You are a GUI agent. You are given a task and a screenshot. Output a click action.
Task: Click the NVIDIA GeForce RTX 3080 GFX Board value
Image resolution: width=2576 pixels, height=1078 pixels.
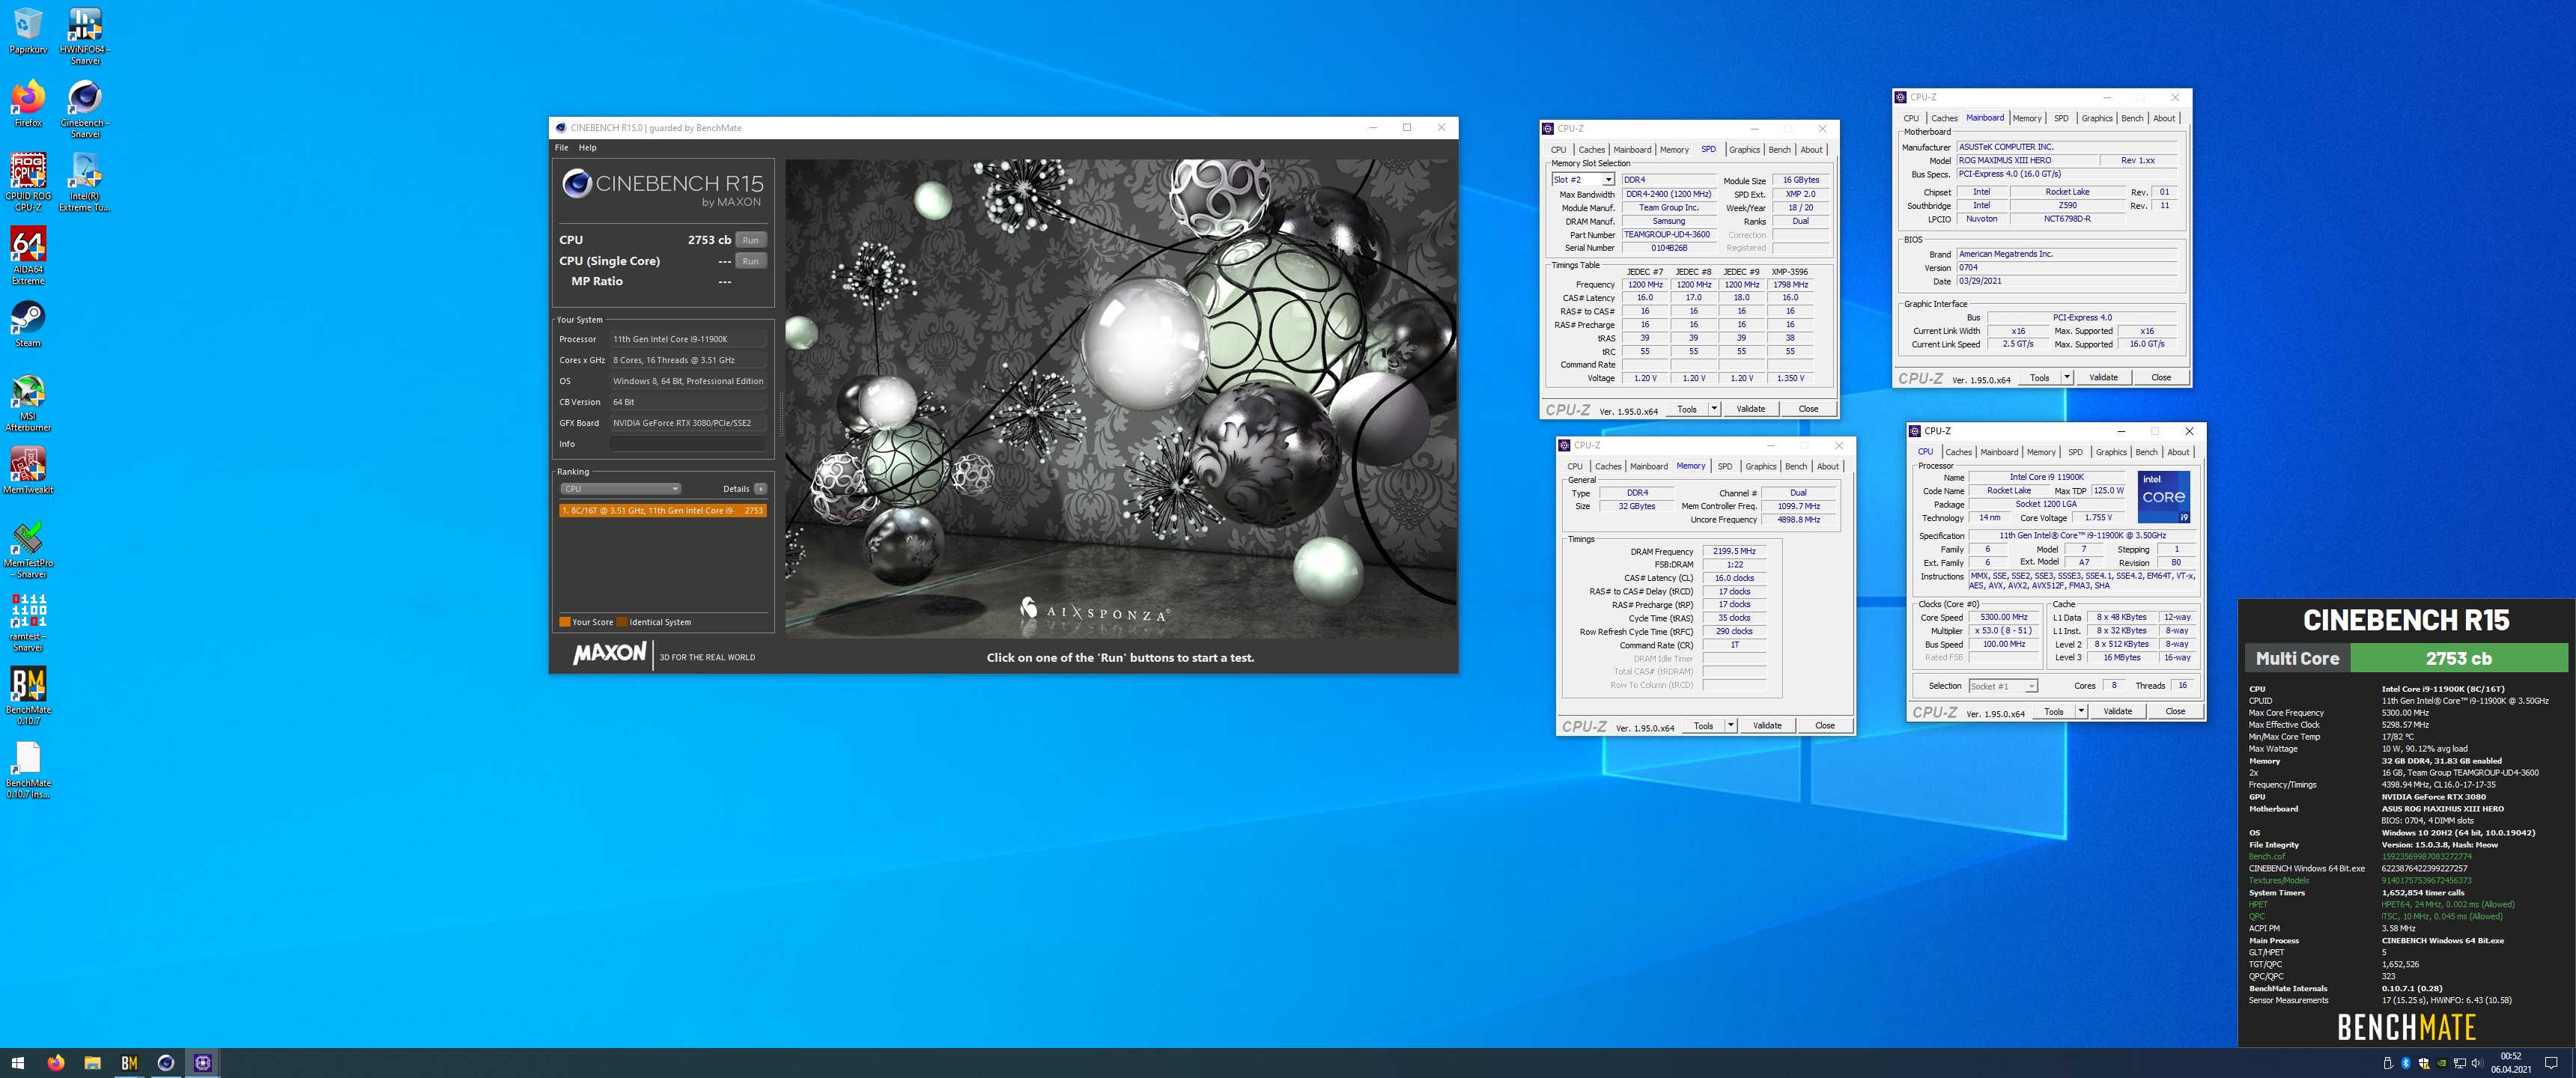(688, 423)
